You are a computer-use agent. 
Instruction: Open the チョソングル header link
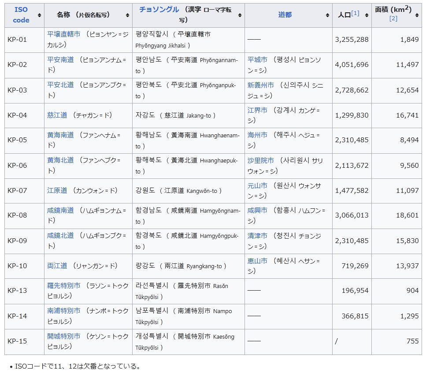(x=159, y=9)
